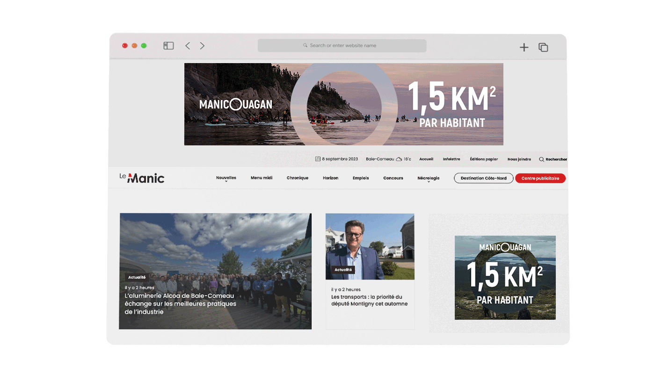Click the browser address search field
Image resolution: width=655 pixels, height=374 pixels.
pyautogui.click(x=342, y=45)
